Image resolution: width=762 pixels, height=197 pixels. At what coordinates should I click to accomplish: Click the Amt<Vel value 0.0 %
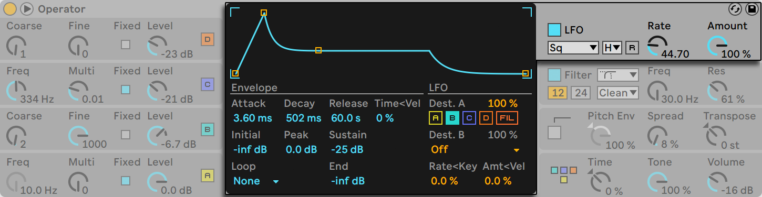tap(498, 181)
